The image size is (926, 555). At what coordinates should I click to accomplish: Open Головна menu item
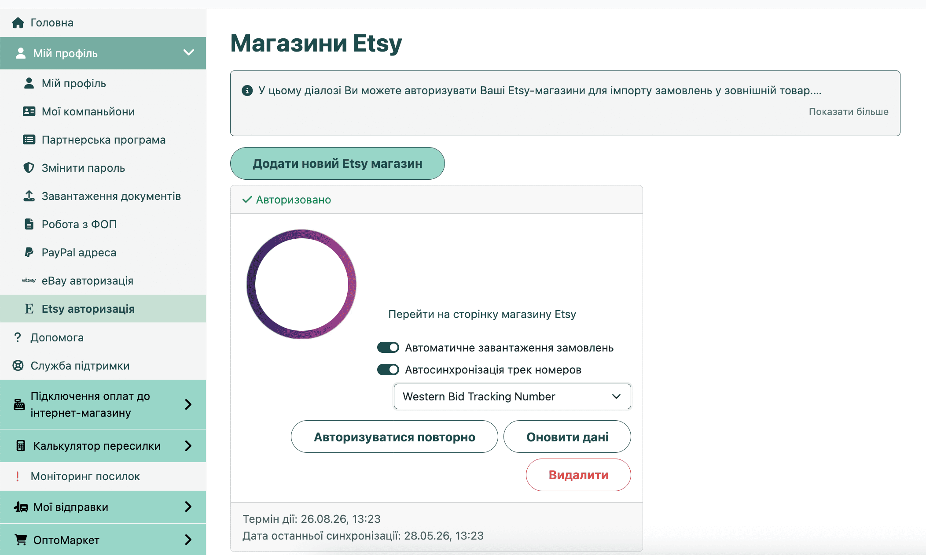[103, 22]
